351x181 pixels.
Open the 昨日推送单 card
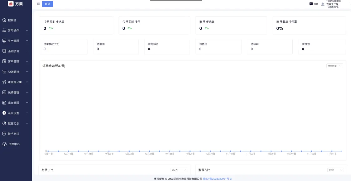231,25
